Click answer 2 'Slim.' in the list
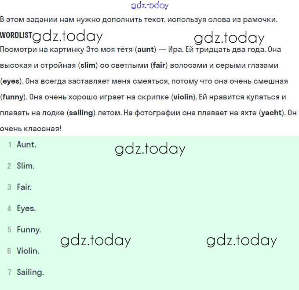 click(26, 166)
